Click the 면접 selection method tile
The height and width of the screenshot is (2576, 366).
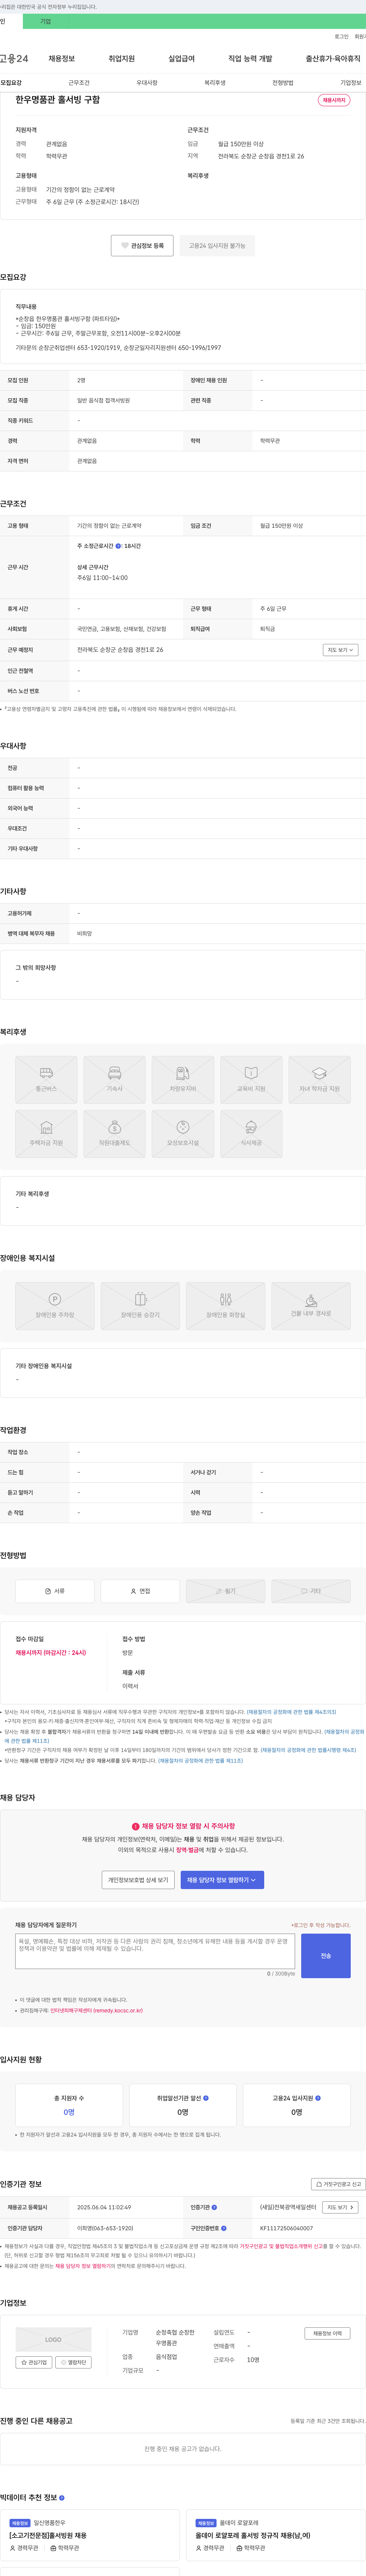coord(140,1591)
